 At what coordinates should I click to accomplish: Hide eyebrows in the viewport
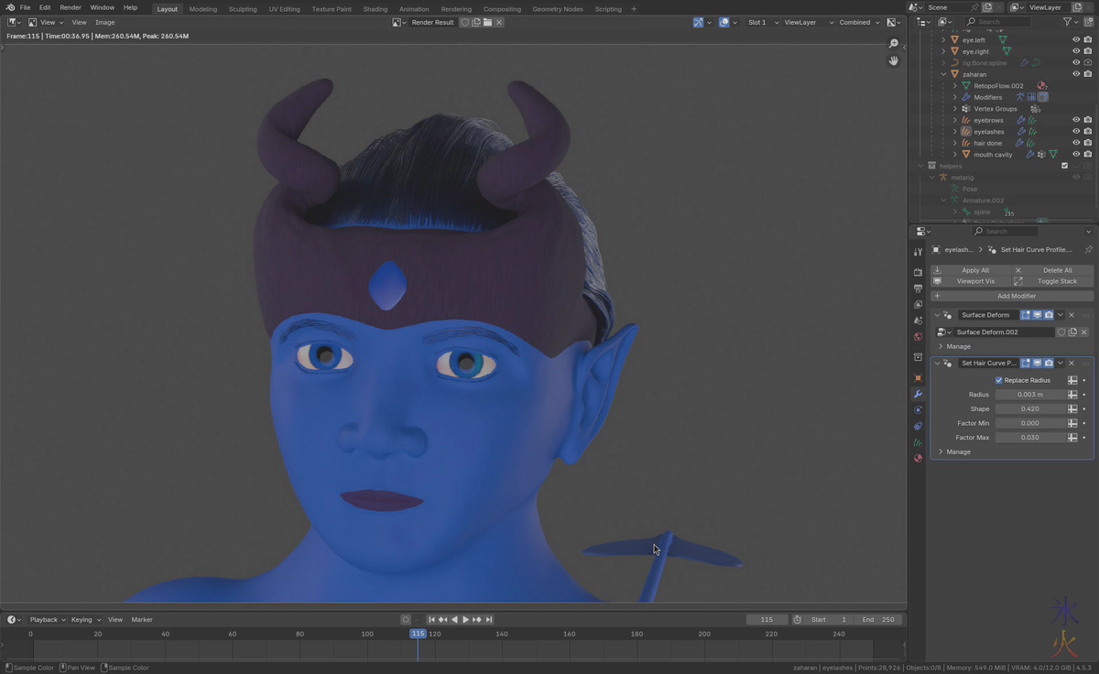[1076, 120]
